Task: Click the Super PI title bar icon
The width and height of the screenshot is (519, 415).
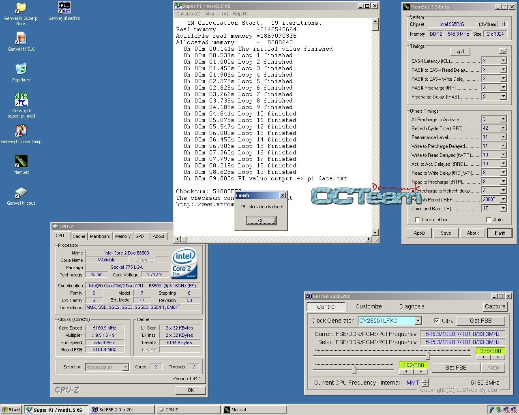Action: point(178,6)
